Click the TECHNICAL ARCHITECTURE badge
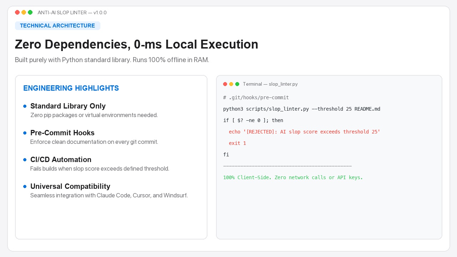457x257 pixels. [x=57, y=26]
